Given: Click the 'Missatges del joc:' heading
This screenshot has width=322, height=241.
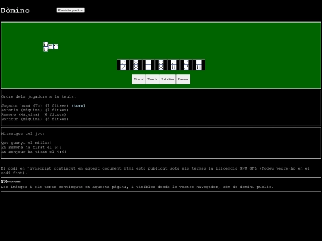Looking at the screenshot, I should click(23, 134).
